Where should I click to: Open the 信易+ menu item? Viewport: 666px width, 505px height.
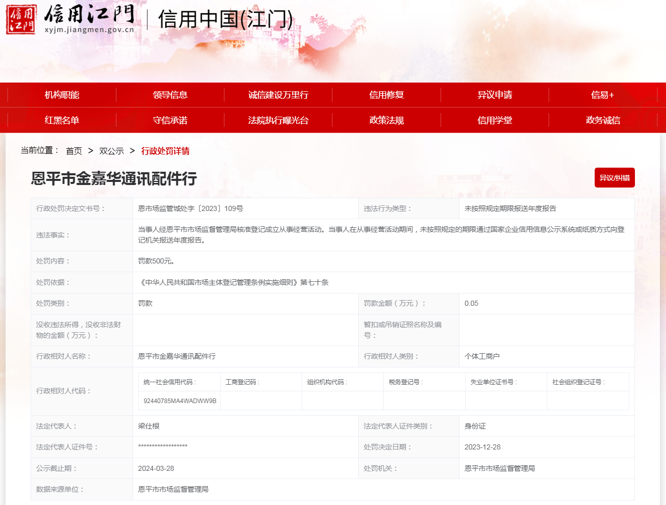[x=603, y=95]
